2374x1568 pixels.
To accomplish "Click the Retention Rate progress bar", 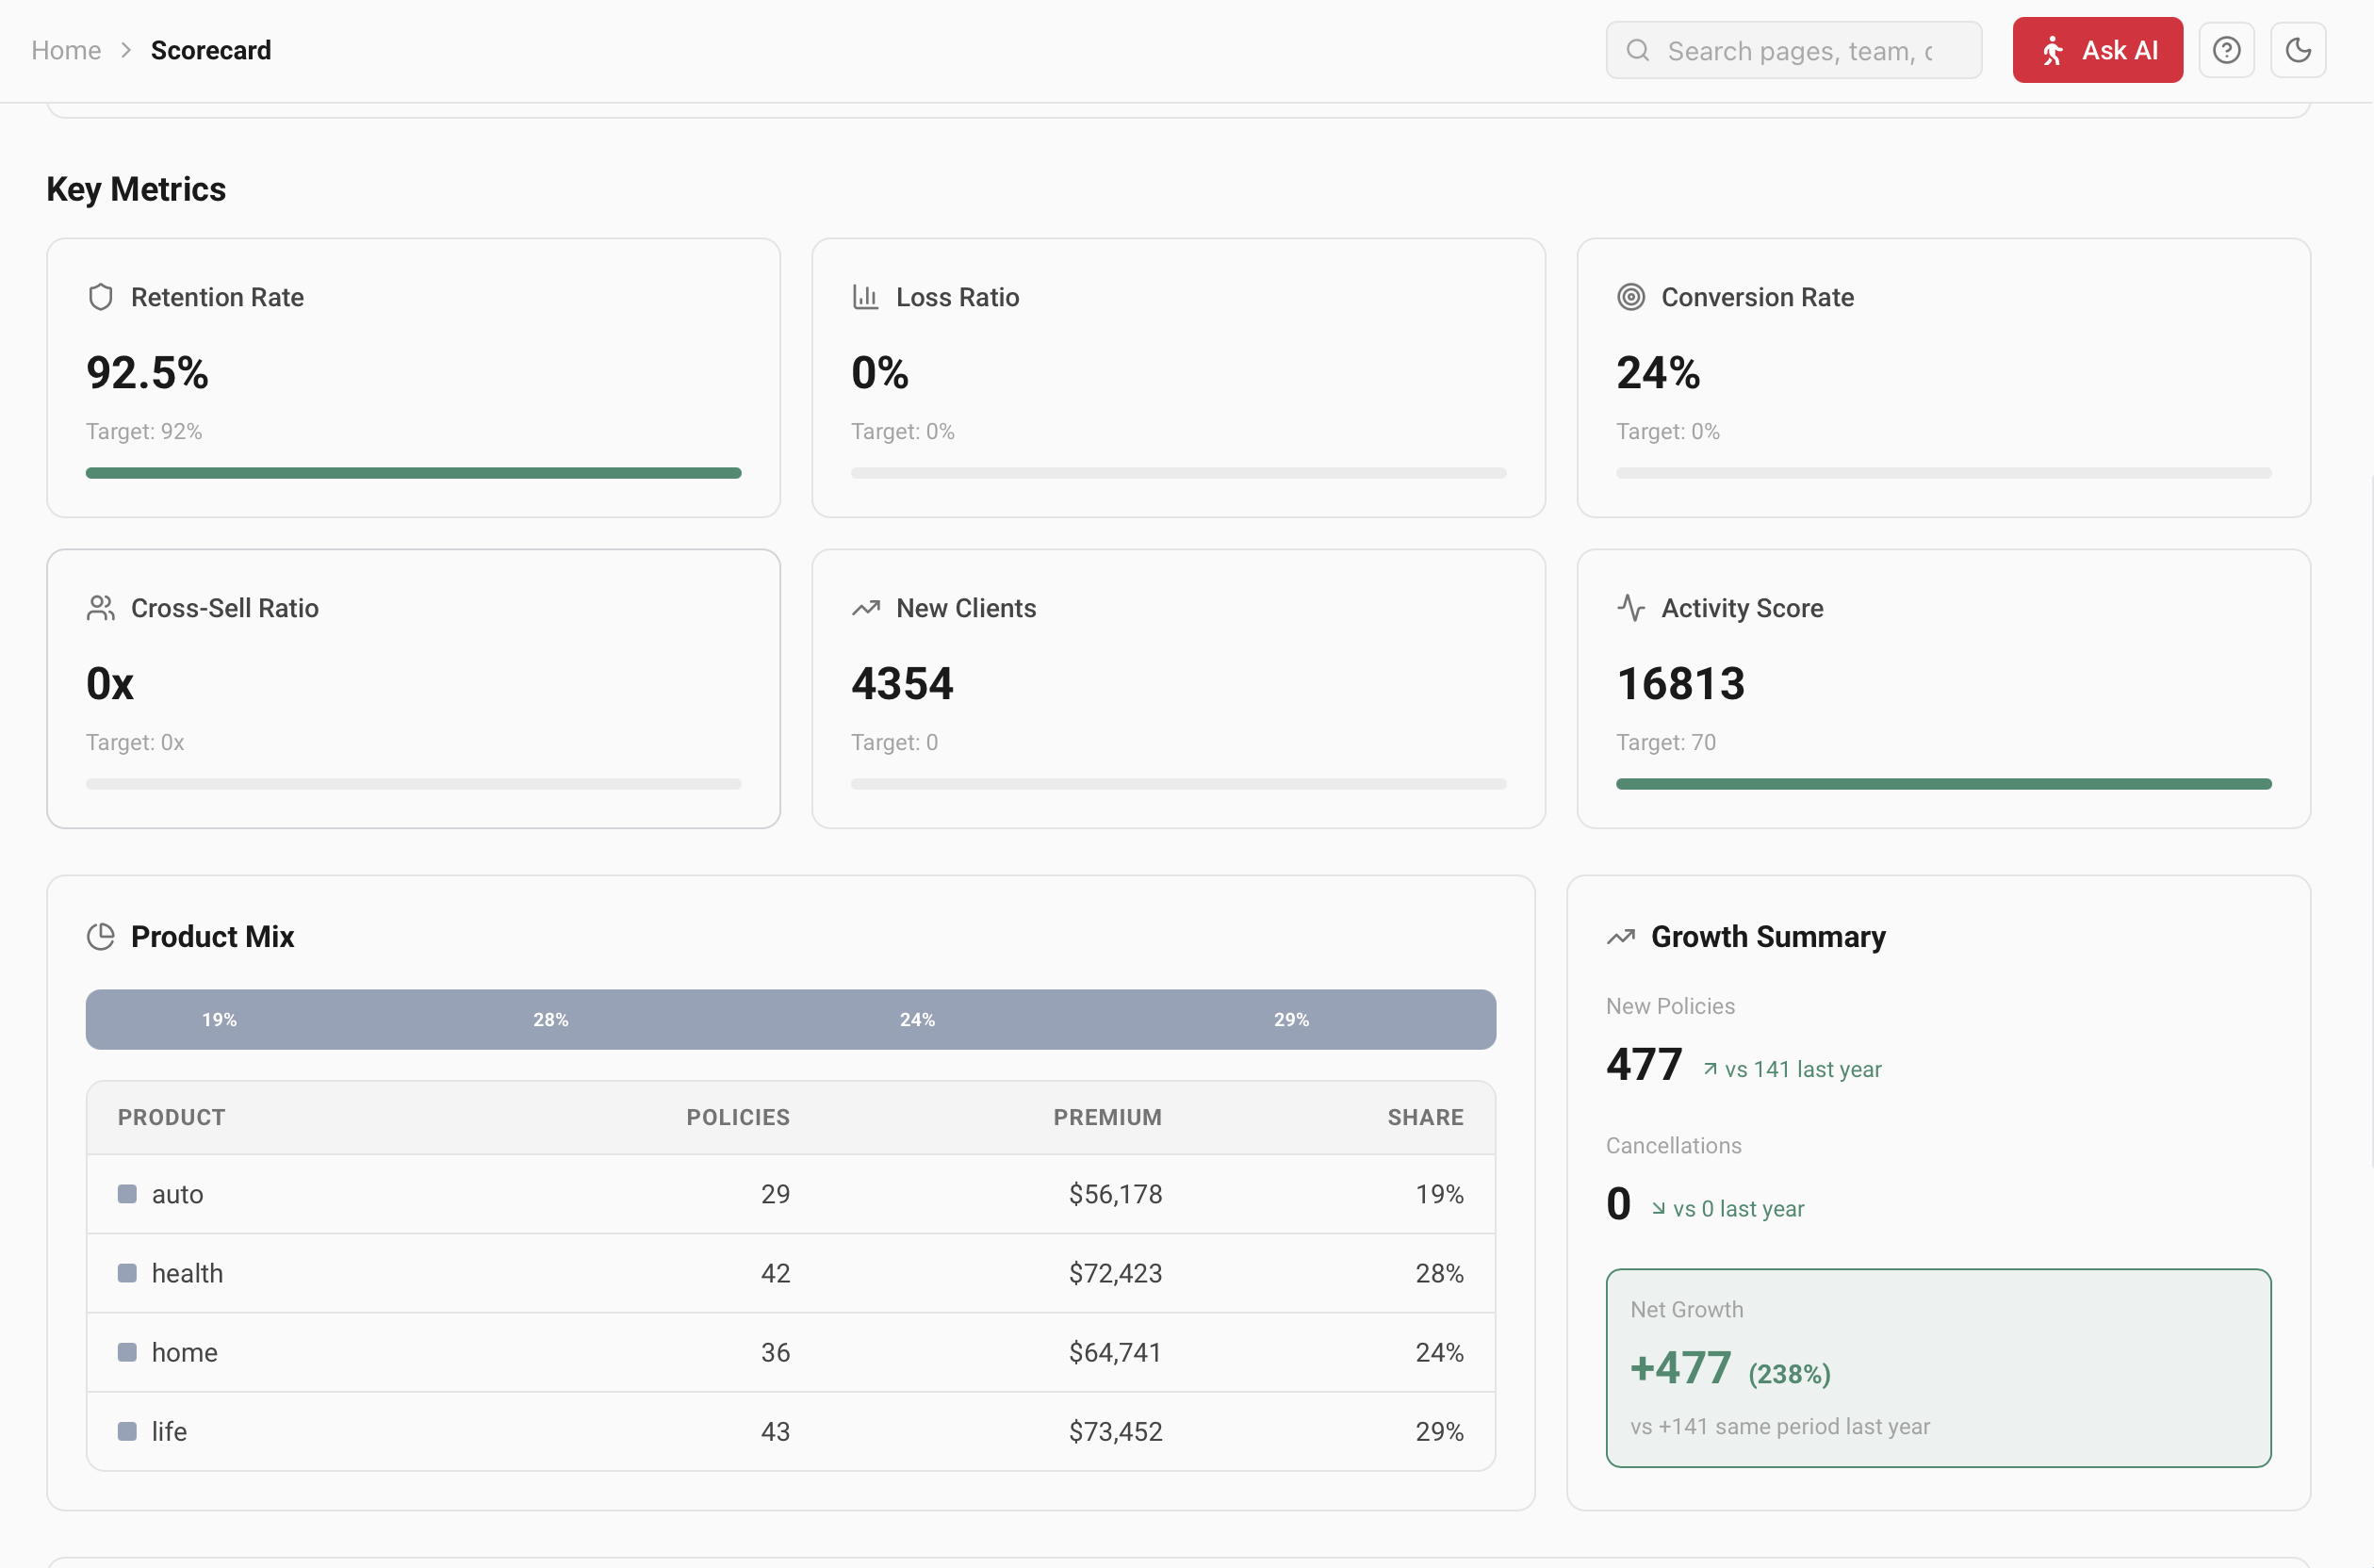I will (413, 473).
